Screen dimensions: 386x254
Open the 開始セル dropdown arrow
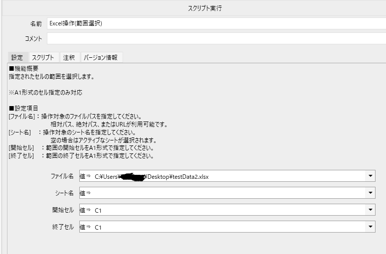(370, 210)
